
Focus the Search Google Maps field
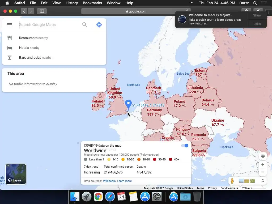tap(49, 25)
